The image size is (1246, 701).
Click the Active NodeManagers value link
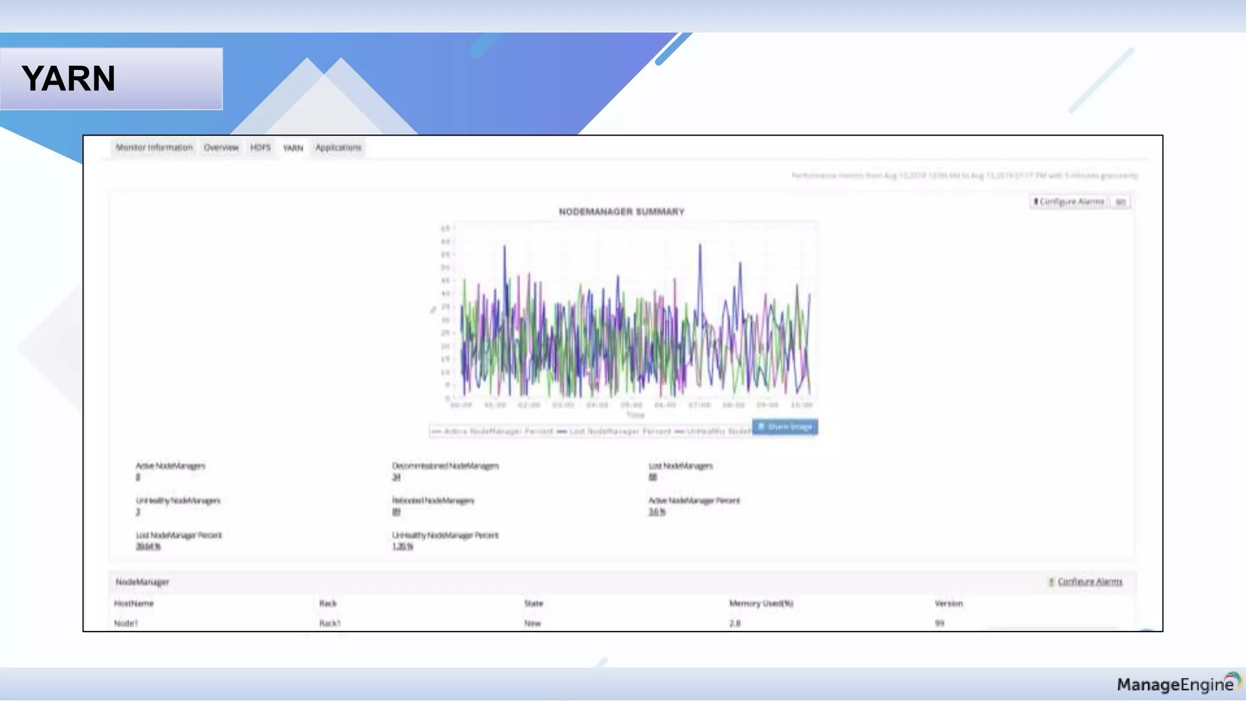click(x=138, y=477)
